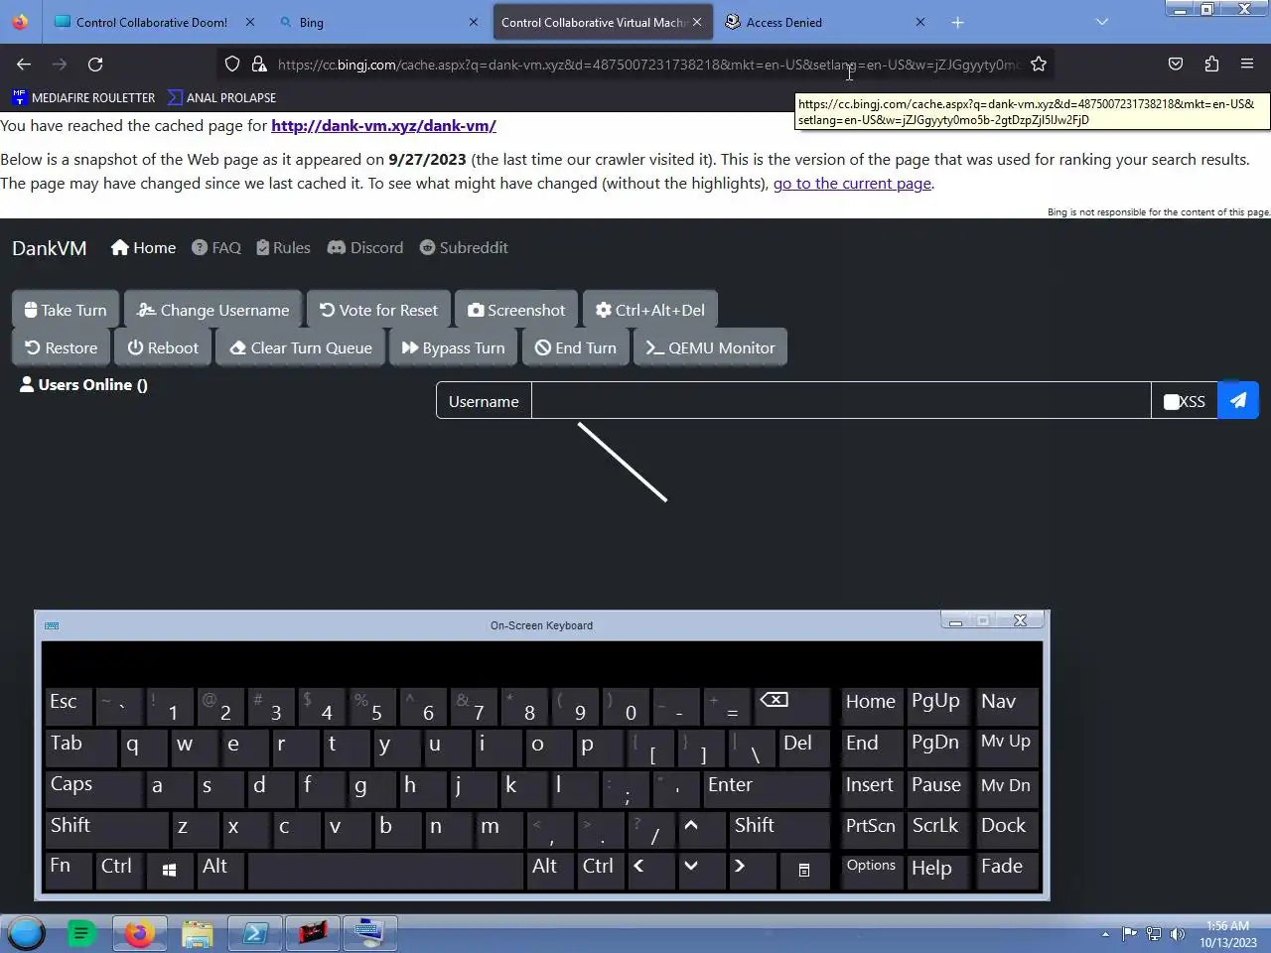Send Ctrl+Alt+Del to the VM

pos(650,310)
